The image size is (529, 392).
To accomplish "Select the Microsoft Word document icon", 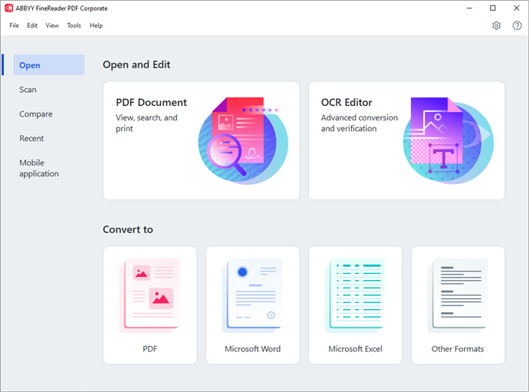I will coord(252,296).
